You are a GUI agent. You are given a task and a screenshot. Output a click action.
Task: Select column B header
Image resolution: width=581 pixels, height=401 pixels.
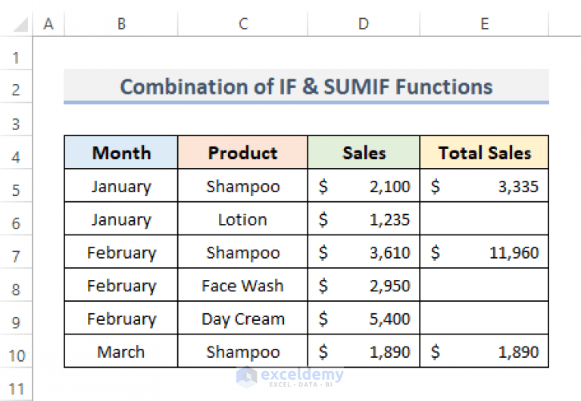(121, 23)
